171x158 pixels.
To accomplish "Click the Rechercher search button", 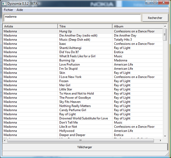I will click(155, 18).
